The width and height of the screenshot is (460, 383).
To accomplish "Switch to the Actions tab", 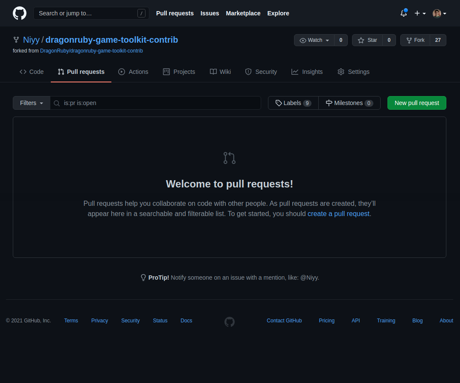I will 133,72.
